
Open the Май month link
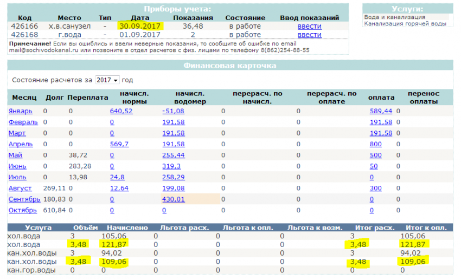[x=15, y=155]
